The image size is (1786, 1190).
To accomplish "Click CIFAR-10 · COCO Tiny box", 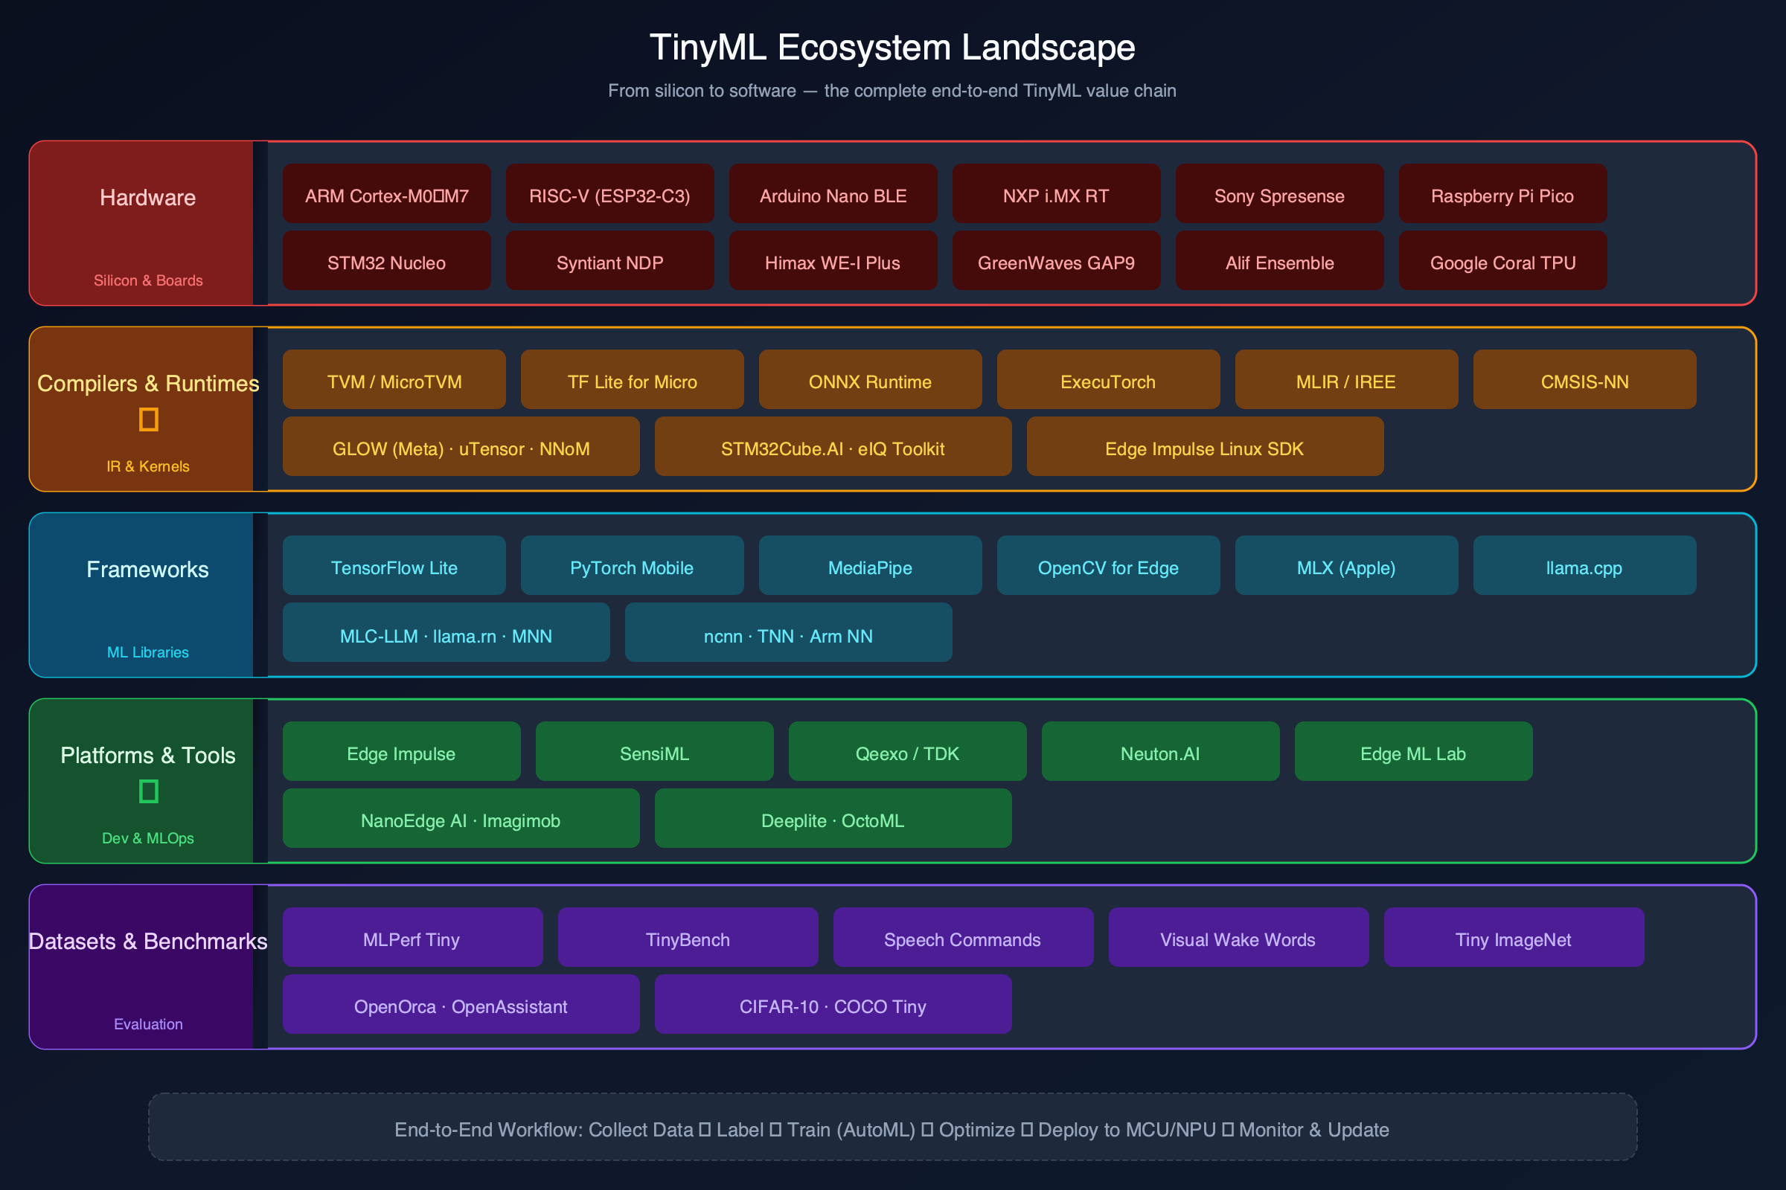I will tap(833, 1004).
